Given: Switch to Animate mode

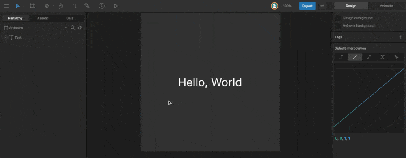Looking at the screenshot, I should coord(386,6).
